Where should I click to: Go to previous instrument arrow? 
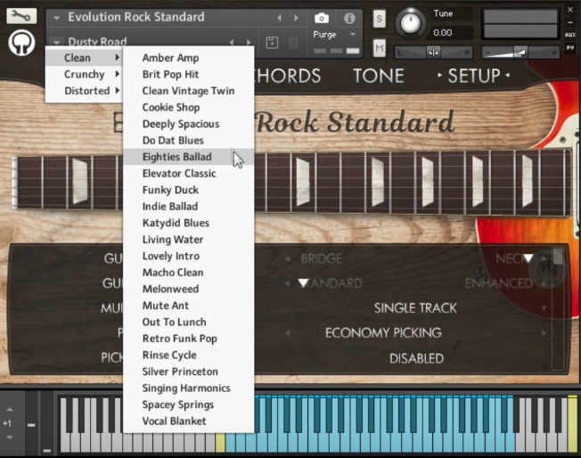[280, 18]
